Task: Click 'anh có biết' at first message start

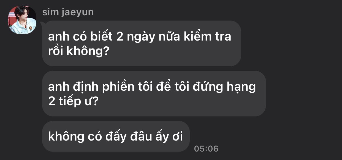Action: (80, 36)
